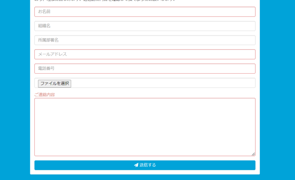This screenshot has width=295, height=180.
Task: Focus the 電話番号 phone number field
Action: pos(145,69)
